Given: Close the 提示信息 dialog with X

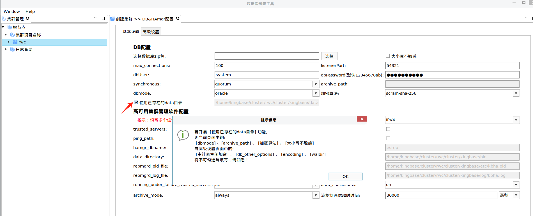Looking at the screenshot, I should 362,119.
